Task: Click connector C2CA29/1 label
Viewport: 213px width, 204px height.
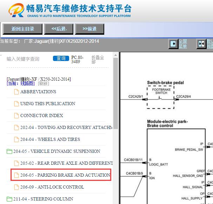Action: (136, 96)
